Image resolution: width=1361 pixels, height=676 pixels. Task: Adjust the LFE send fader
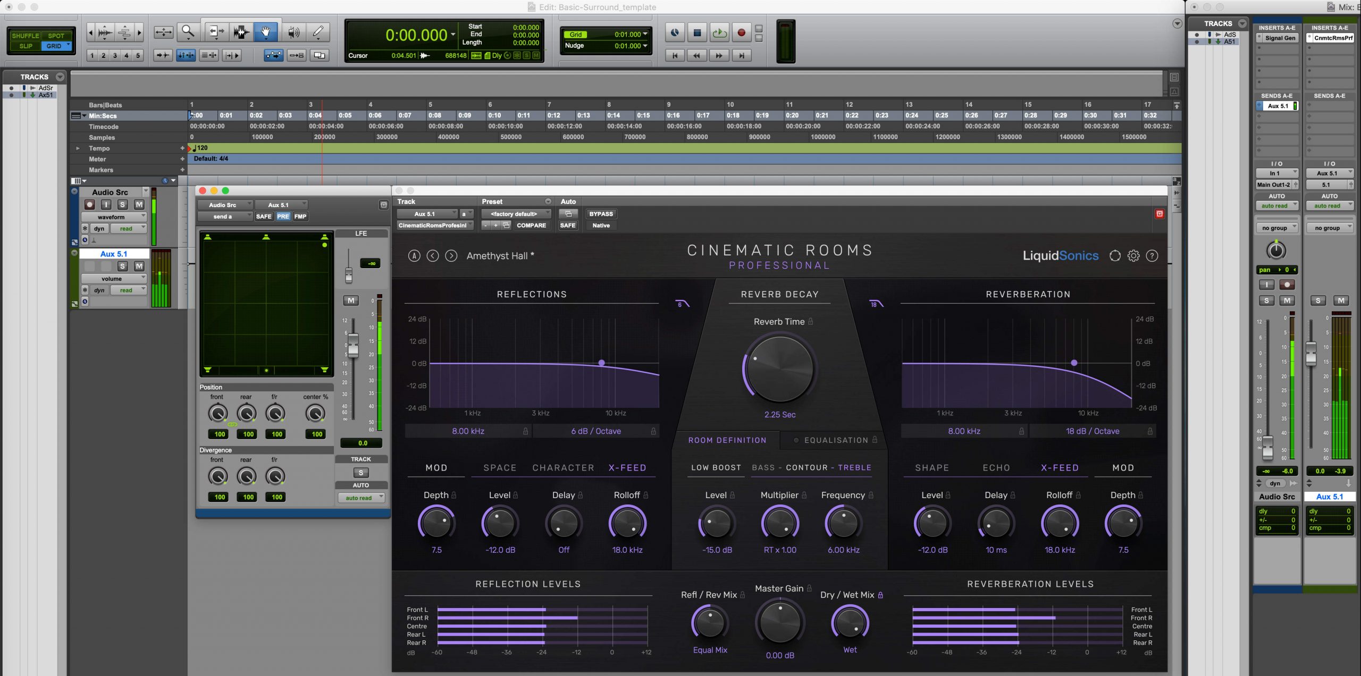(x=349, y=275)
